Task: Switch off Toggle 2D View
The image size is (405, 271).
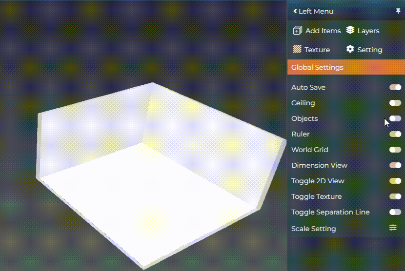Action: [x=395, y=181]
